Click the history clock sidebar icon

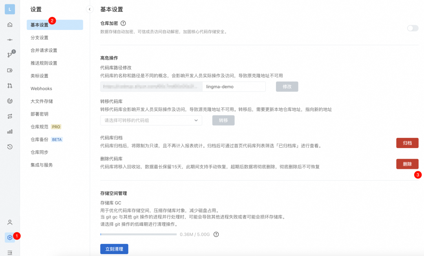pos(10,147)
